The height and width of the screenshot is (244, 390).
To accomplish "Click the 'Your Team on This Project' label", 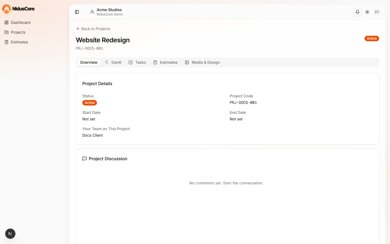I will tap(106, 129).
